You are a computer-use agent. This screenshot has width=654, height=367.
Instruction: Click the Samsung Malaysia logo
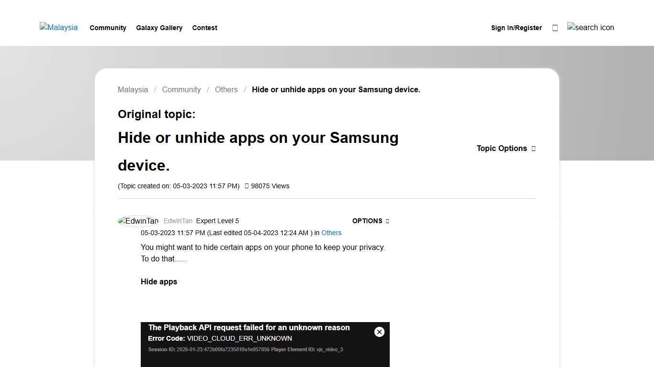tap(58, 27)
